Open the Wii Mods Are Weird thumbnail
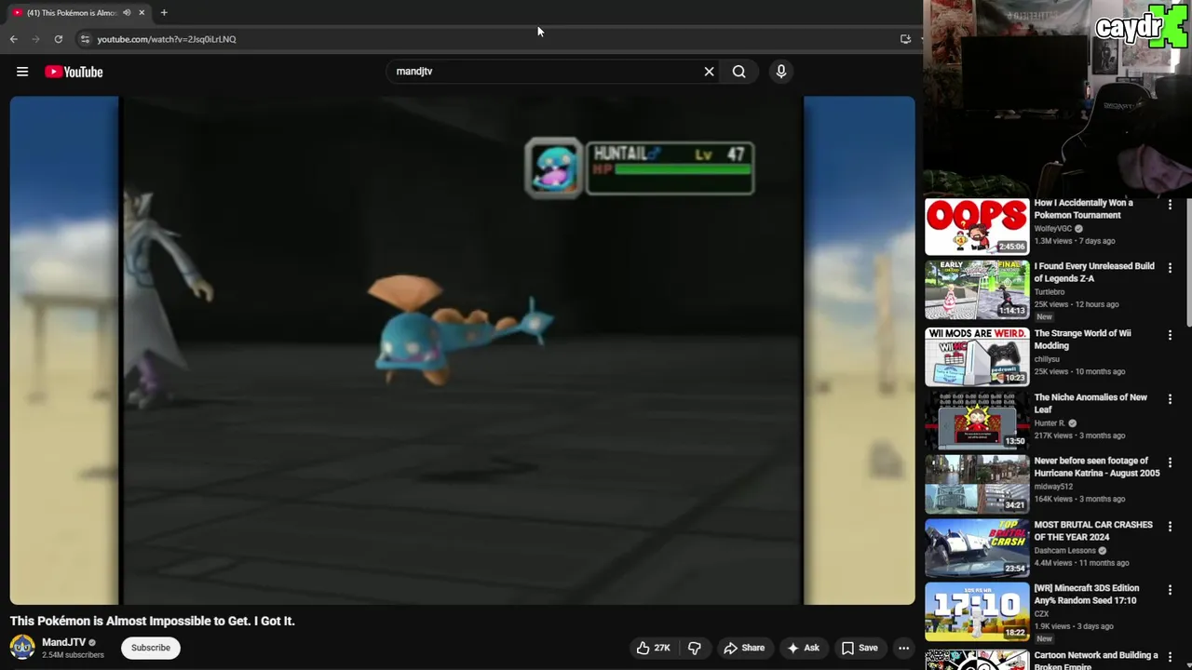Image resolution: width=1192 pixels, height=670 pixels. pyautogui.click(x=977, y=356)
